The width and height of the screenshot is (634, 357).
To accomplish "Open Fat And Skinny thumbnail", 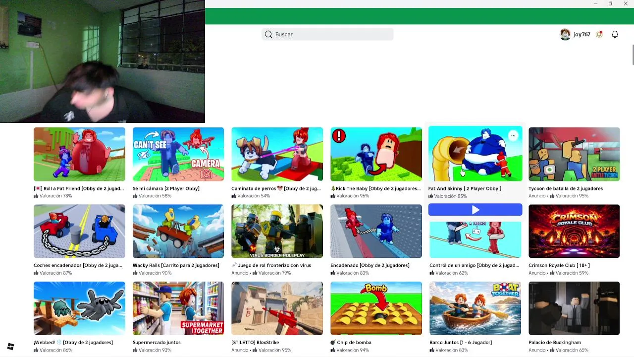I will (x=475, y=154).
